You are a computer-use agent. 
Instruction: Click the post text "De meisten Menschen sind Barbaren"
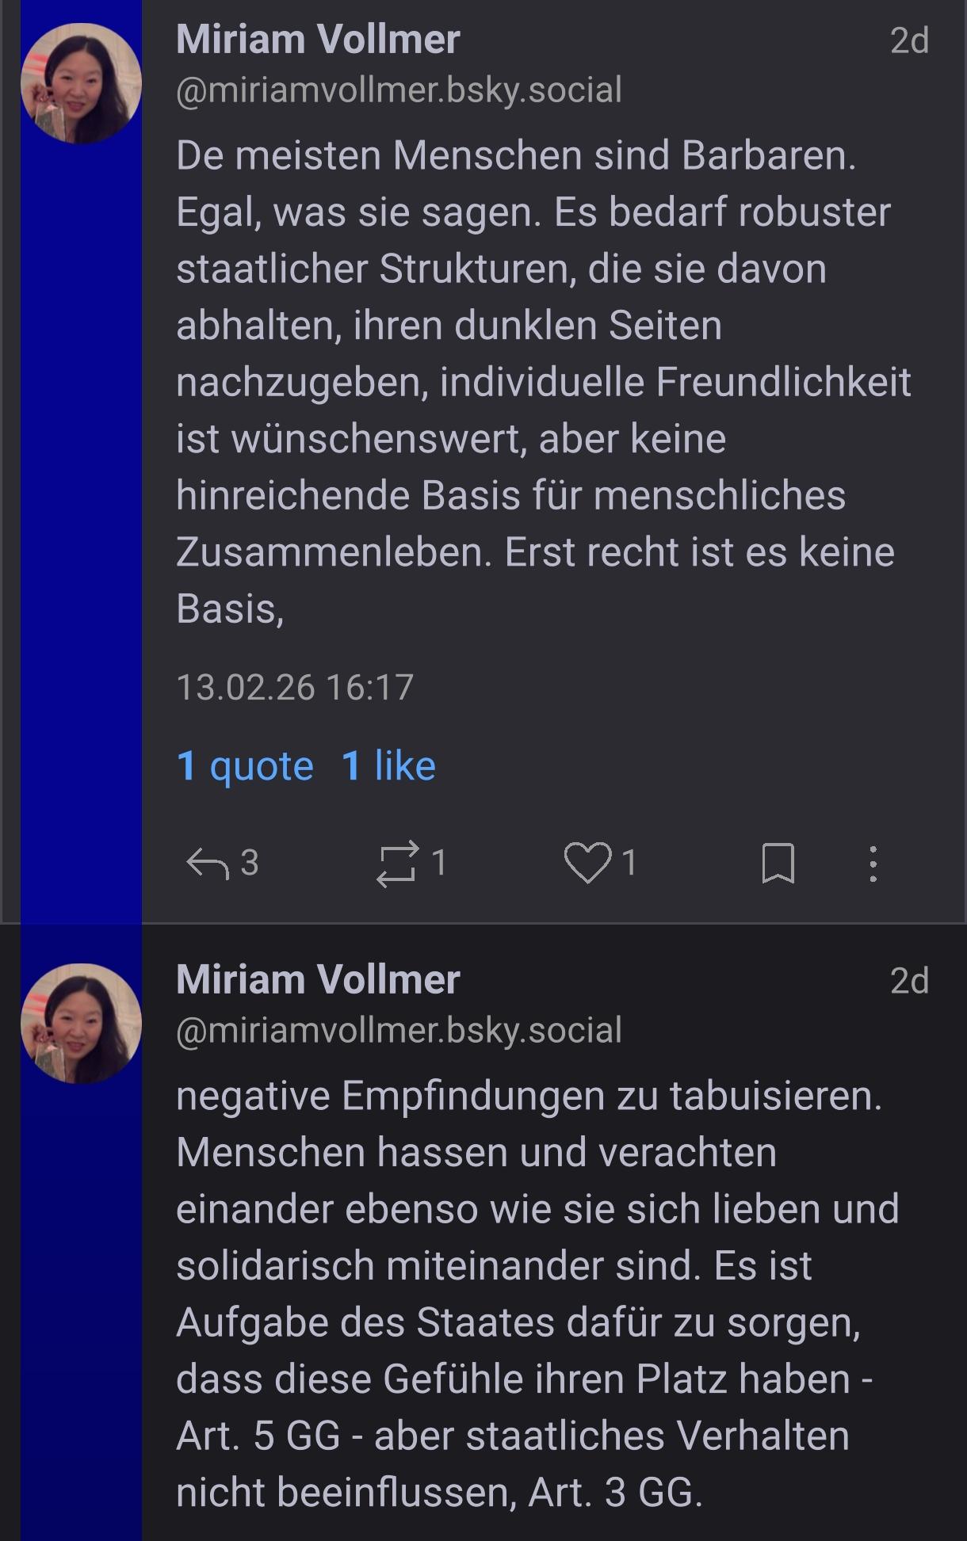[515, 155]
